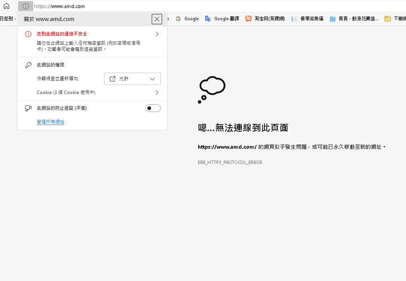Click the 您到此網站的連線不安全 warning text
The height and width of the screenshot is (281, 406).
(62, 34)
